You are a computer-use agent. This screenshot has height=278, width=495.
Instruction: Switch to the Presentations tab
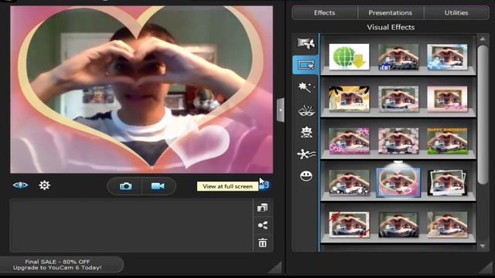[391, 13]
